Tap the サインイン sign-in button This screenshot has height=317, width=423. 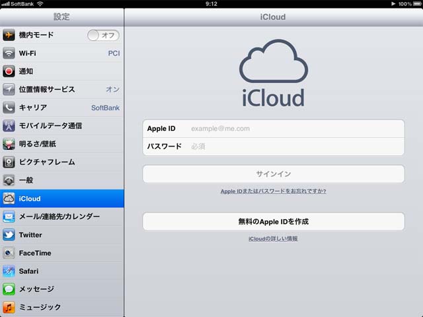click(x=274, y=174)
